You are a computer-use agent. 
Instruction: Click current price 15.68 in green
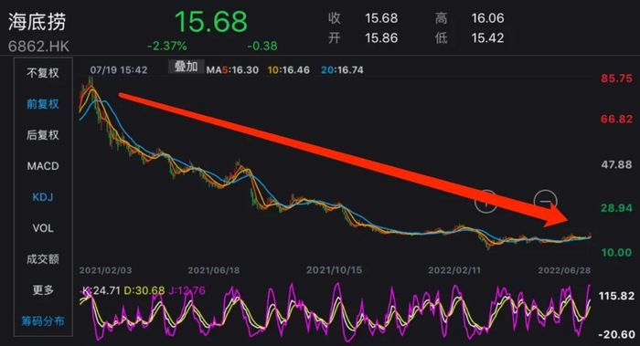[211, 22]
